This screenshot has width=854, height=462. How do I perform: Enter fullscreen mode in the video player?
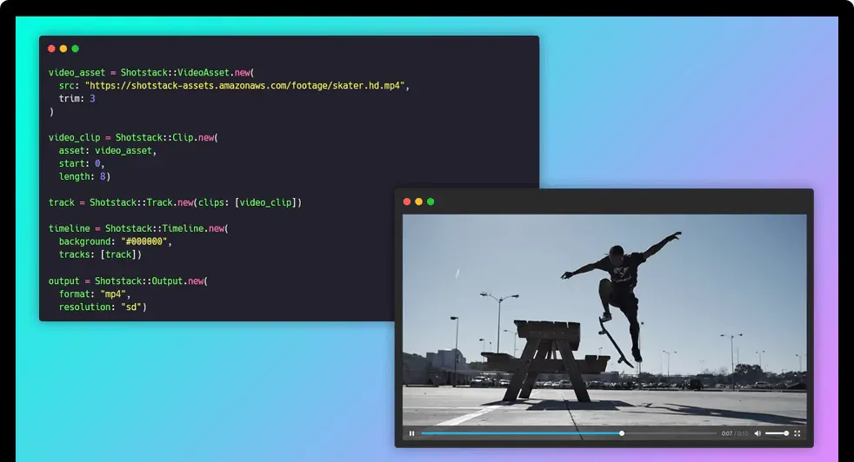pos(797,433)
